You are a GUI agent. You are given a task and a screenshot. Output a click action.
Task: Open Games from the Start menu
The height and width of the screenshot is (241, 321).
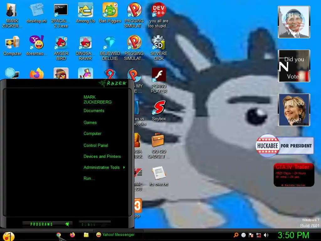[90, 123]
